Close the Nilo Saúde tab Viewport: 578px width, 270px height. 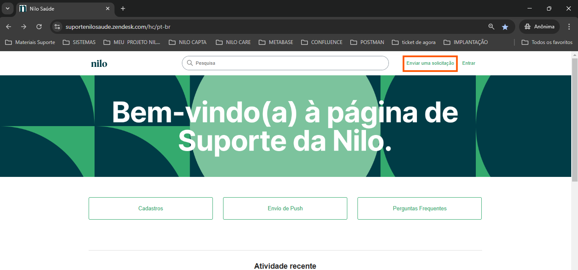(x=108, y=8)
